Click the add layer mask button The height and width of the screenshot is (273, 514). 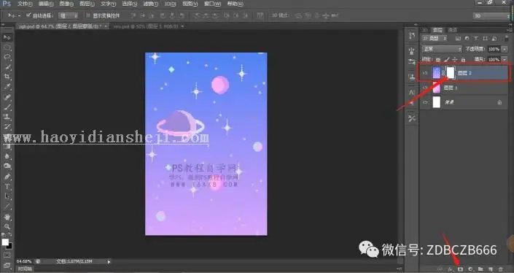pyautogui.click(x=461, y=269)
